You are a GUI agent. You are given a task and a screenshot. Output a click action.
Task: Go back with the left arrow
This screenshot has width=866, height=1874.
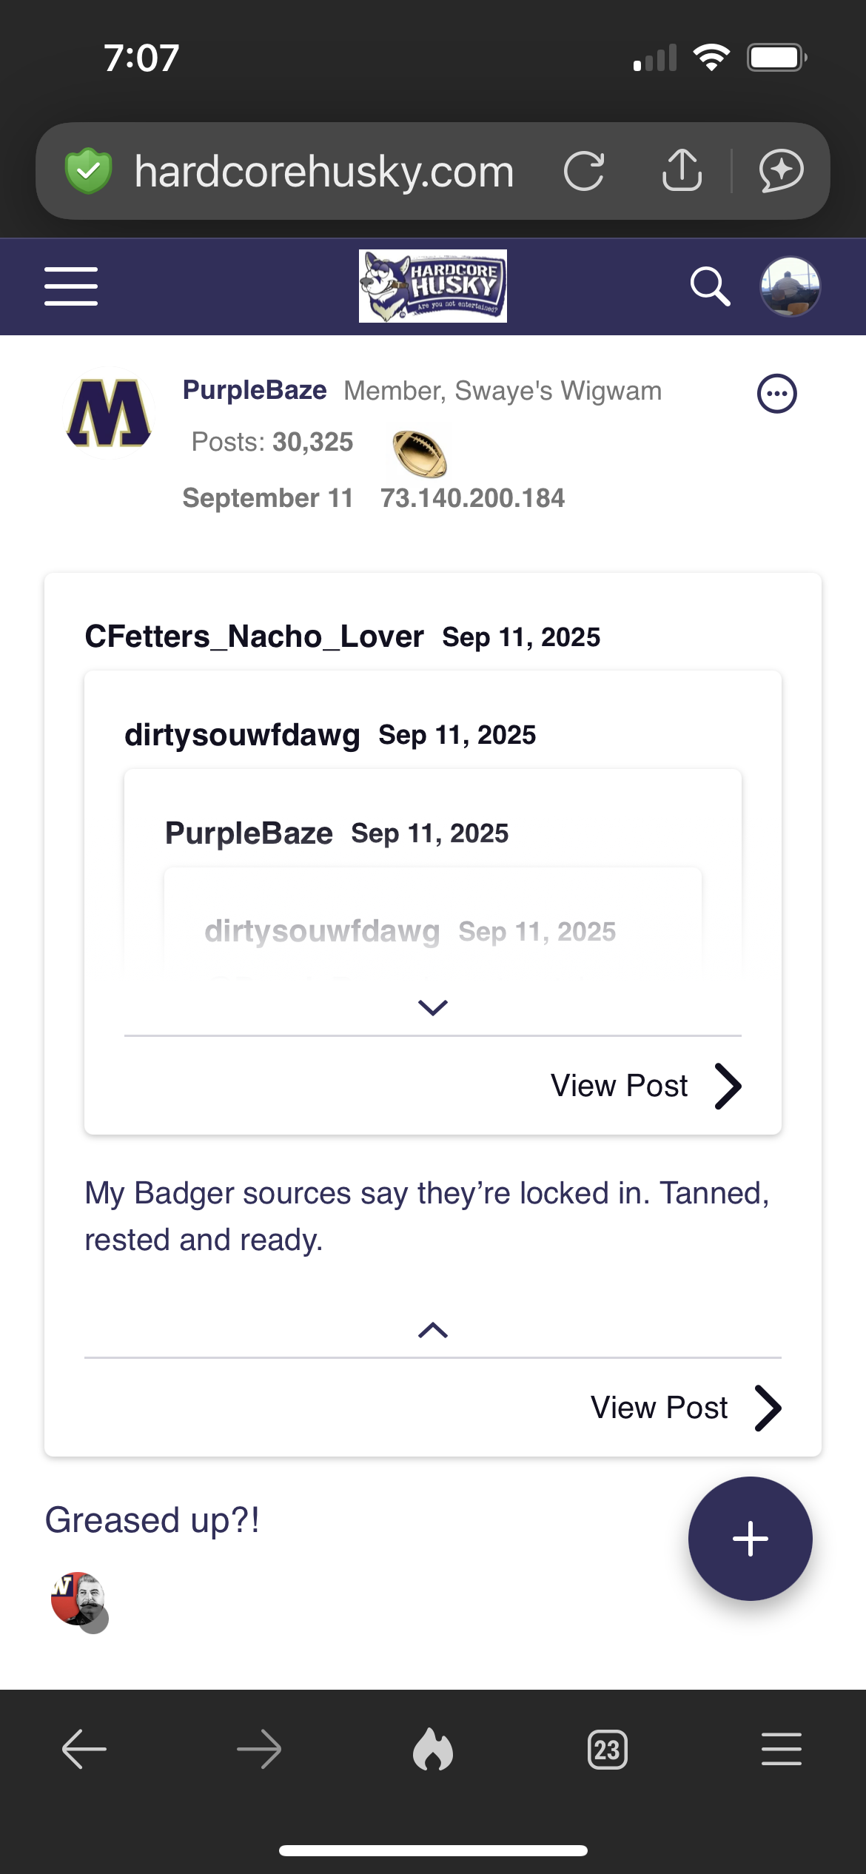(84, 1750)
